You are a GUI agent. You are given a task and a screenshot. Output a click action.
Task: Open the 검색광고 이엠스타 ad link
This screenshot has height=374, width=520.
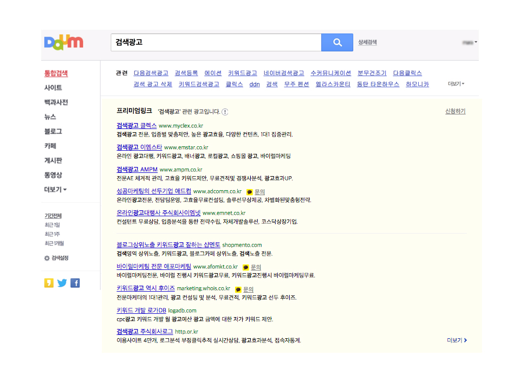(x=139, y=147)
